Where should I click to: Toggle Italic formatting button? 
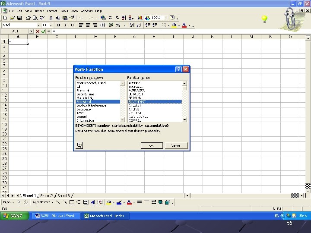click(x=65, y=25)
